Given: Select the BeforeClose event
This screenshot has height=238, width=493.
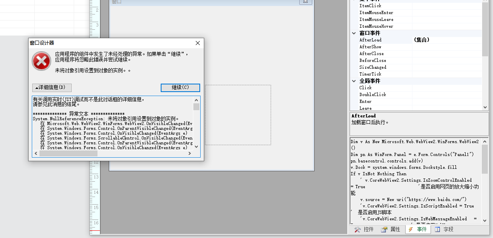Looking at the screenshot, I should [373, 61].
